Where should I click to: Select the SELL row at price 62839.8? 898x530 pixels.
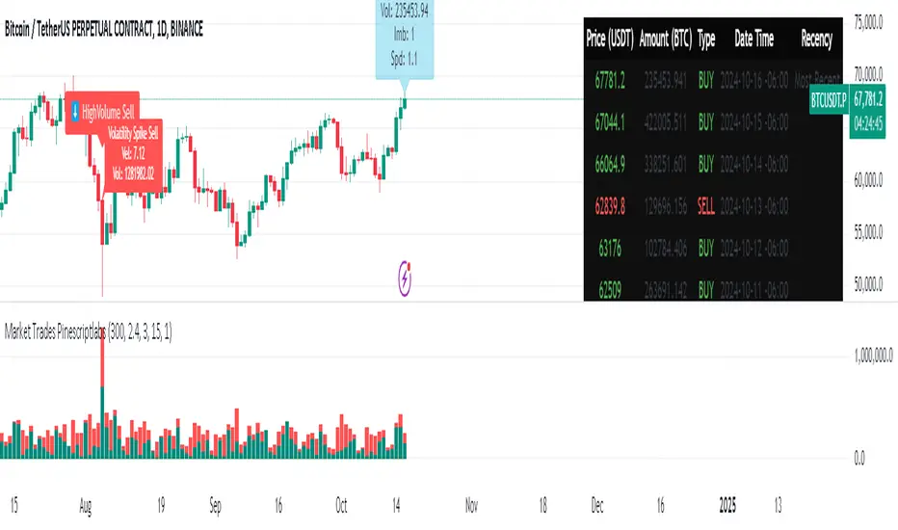(713, 205)
